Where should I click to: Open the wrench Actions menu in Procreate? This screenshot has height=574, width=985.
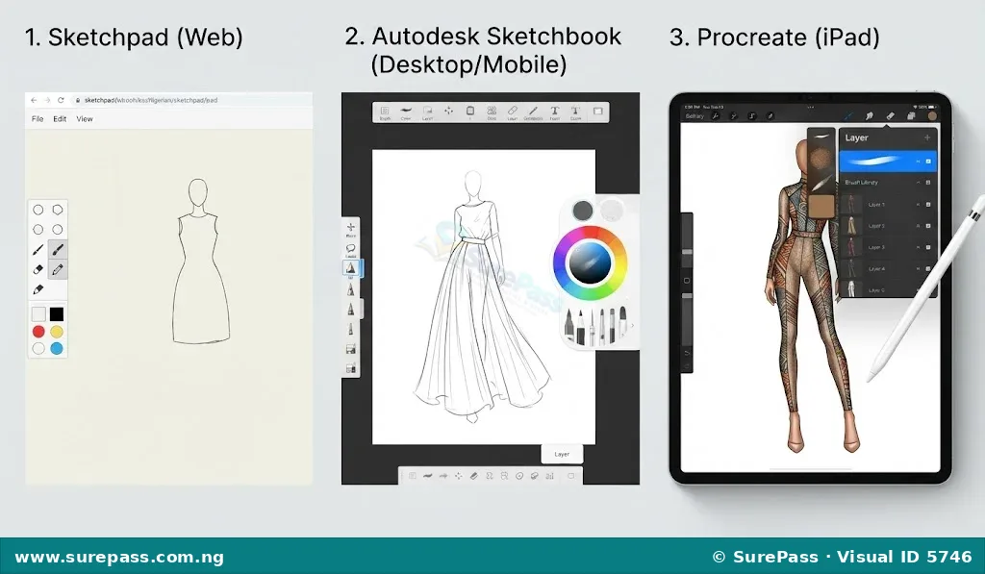pos(715,116)
